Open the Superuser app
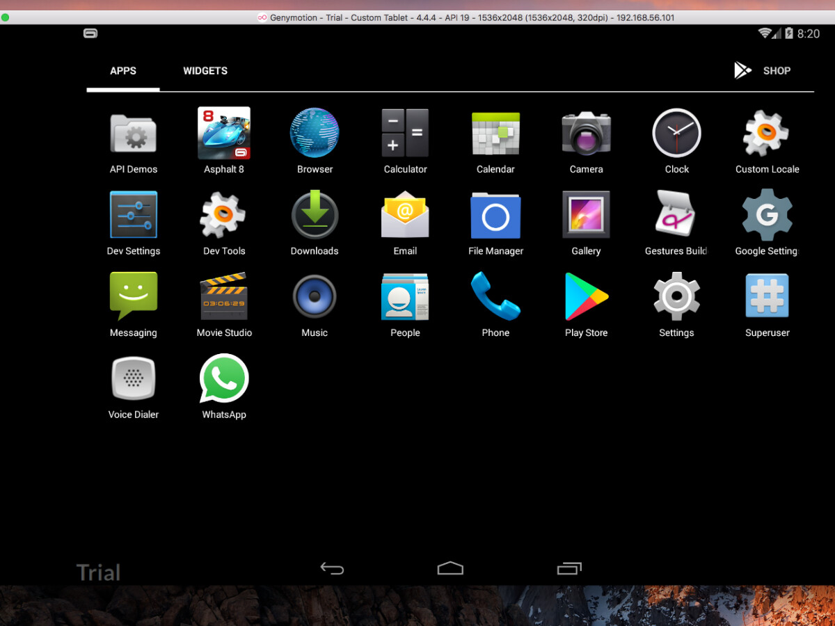The image size is (835, 626). tap(767, 296)
